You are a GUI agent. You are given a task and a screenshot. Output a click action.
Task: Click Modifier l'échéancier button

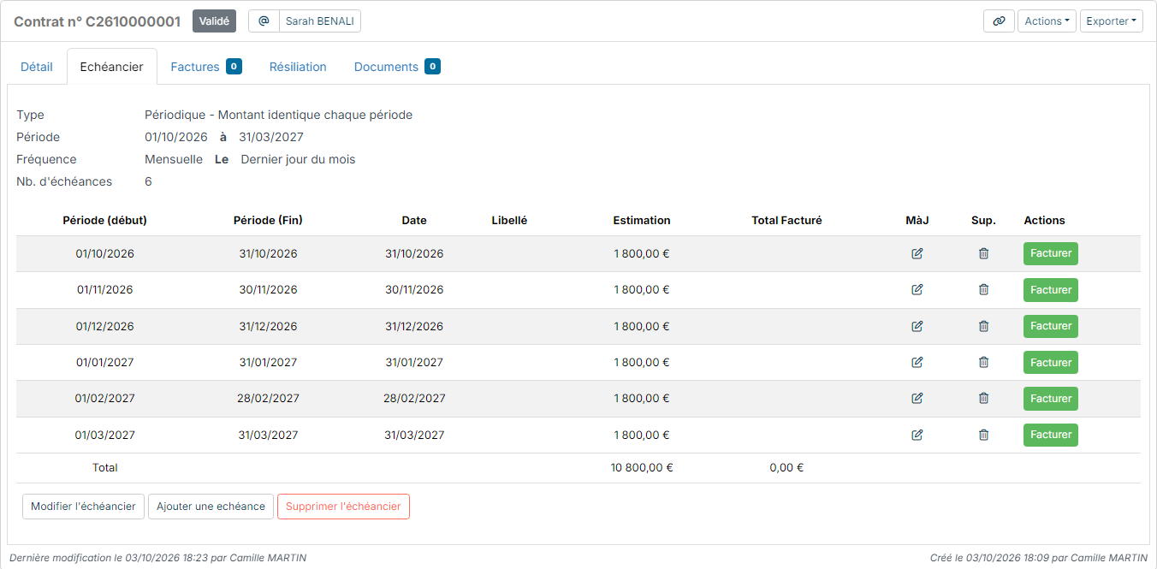[x=83, y=507]
